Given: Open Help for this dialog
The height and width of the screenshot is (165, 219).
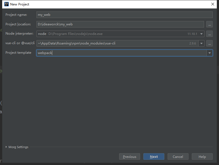Looking at the screenshot, I should click(x=202, y=157).
